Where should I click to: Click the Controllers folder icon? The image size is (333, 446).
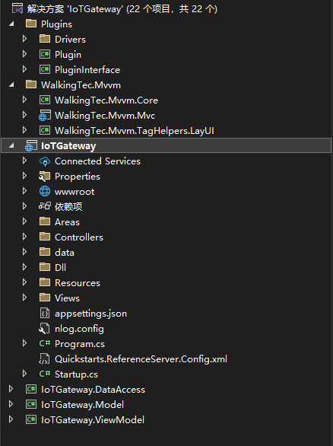click(x=45, y=237)
